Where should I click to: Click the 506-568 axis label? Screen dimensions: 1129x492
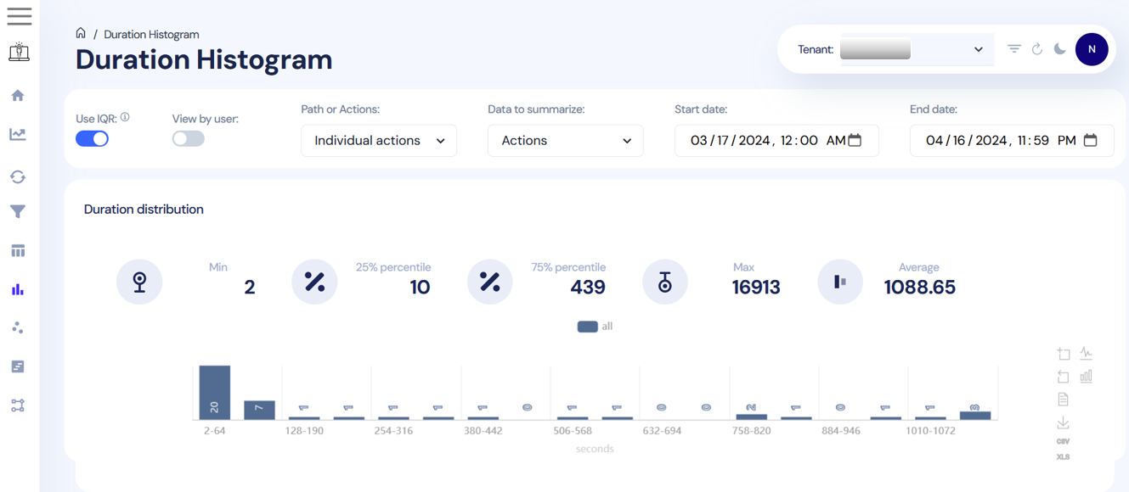pyautogui.click(x=571, y=431)
